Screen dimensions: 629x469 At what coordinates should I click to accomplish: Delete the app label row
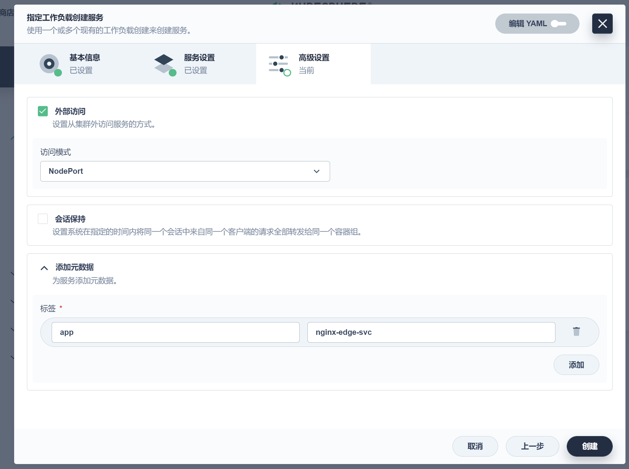(x=576, y=332)
